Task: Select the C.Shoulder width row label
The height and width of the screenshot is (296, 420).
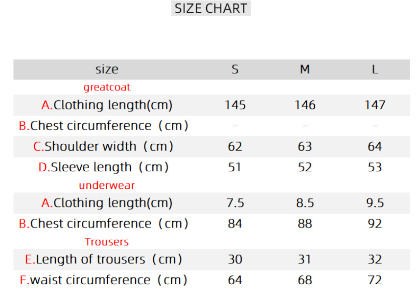Action: click(x=103, y=146)
